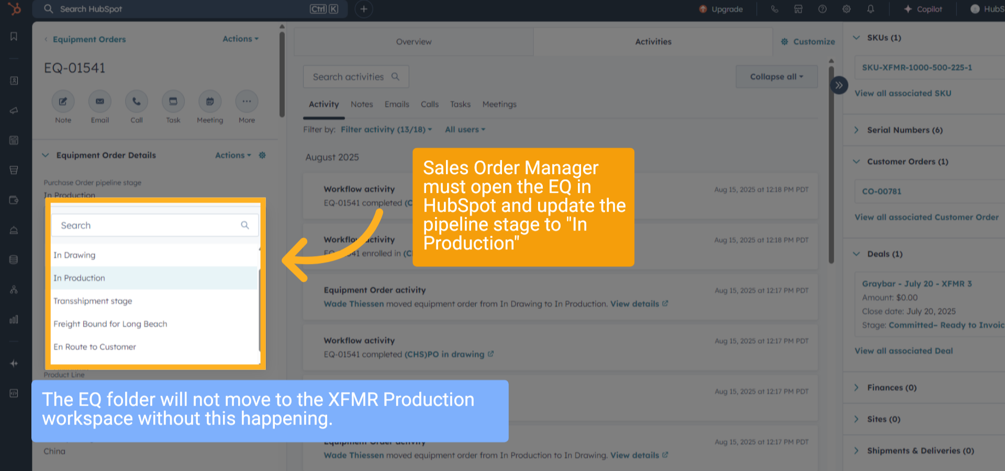This screenshot has width=1005, height=471.
Task: Choose Transshipment stage option
Action: (x=155, y=301)
